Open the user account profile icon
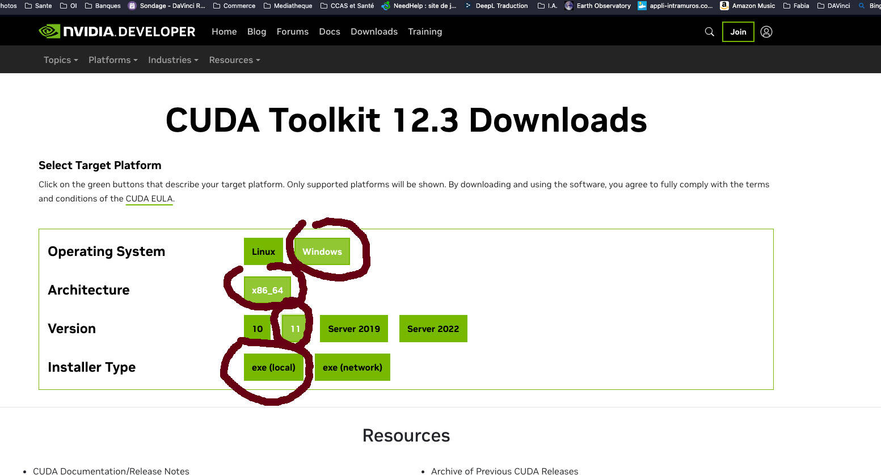Image resolution: width=881 pixels, height=475 pixels. tap(766, 32)
